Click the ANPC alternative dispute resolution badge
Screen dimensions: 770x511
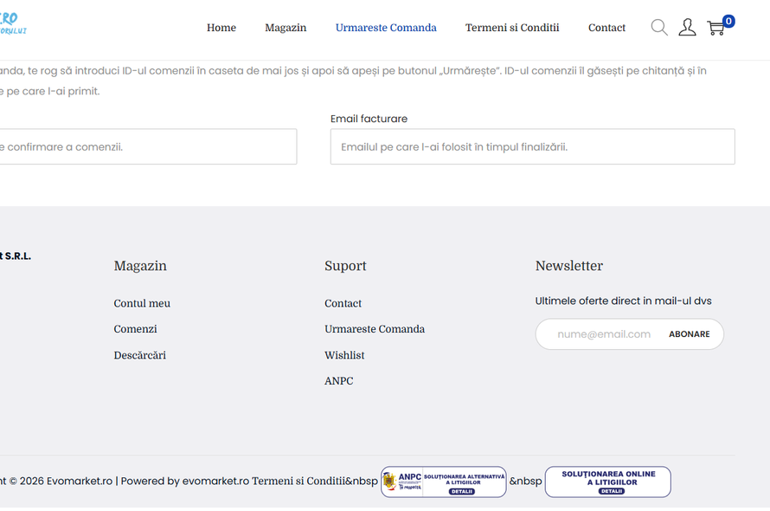point(443,482)
